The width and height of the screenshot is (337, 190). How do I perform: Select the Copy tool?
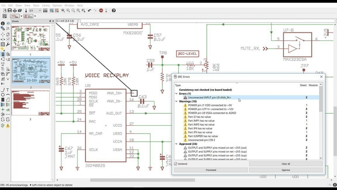[8, 35]
